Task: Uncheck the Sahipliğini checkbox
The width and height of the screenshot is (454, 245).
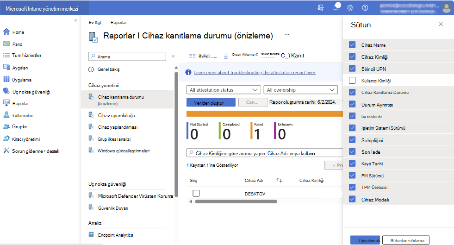Action: 352,139
